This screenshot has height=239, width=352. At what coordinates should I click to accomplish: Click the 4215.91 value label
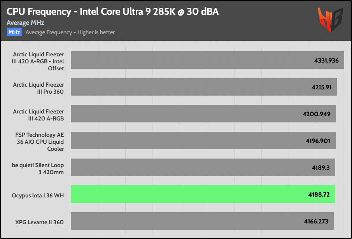pyautogui.click(x=322, y=87)
